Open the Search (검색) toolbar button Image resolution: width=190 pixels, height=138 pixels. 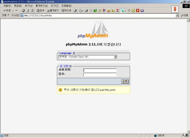coord(40,10)
